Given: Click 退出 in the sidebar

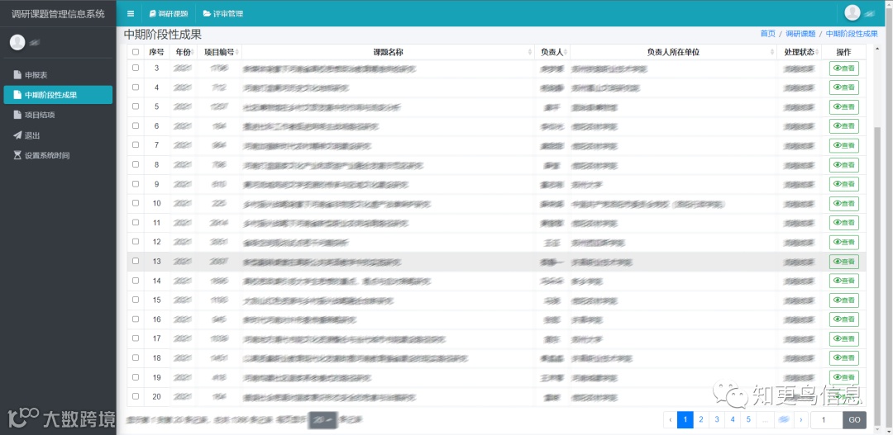Looking at the screenshot, I should coord(58,135).
